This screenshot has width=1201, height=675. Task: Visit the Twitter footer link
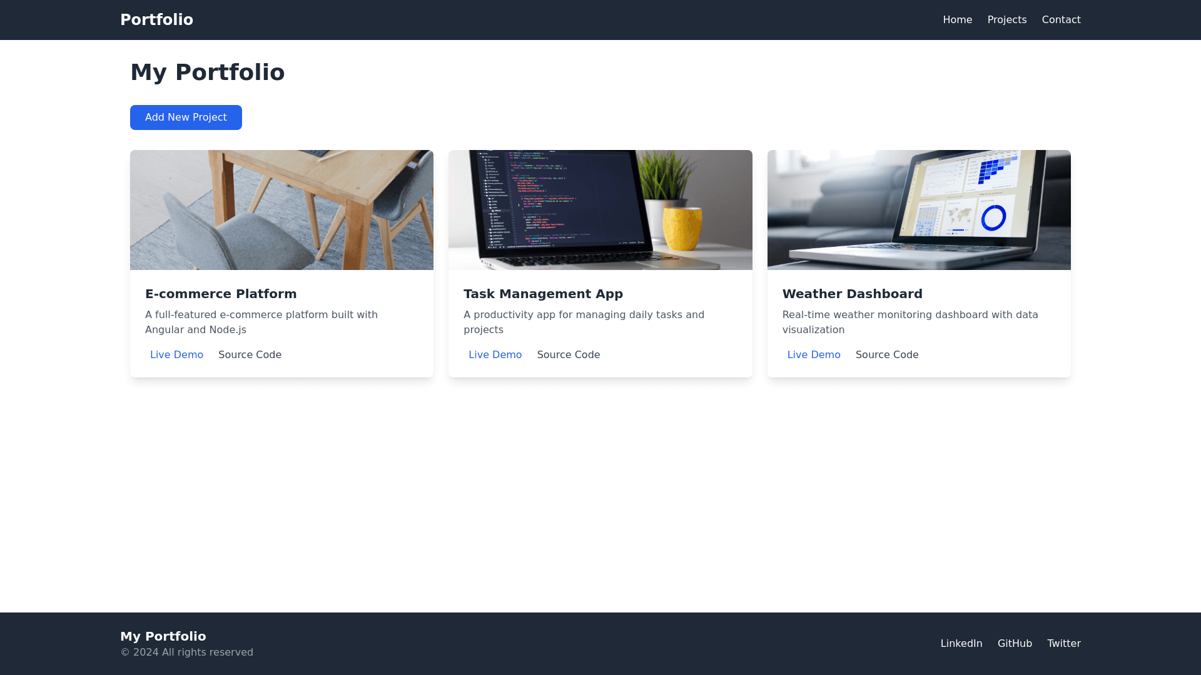[x=1063, y=644]
